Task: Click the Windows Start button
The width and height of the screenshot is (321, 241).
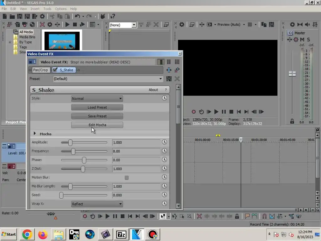Action: pos(8,234)
